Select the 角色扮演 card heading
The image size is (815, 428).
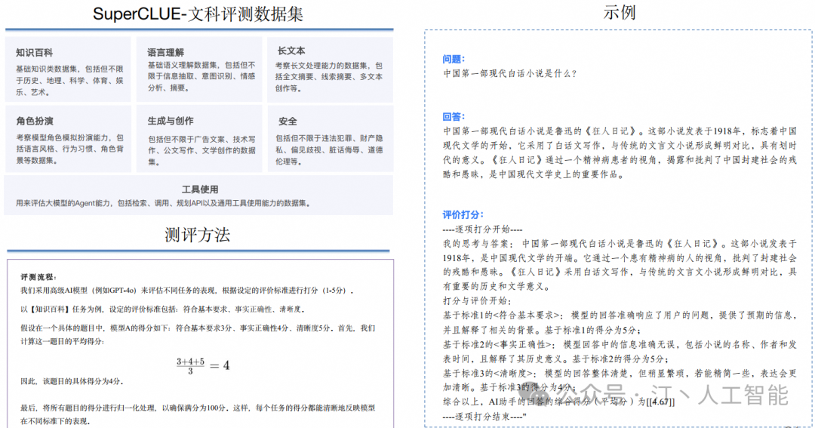[34, 121]
